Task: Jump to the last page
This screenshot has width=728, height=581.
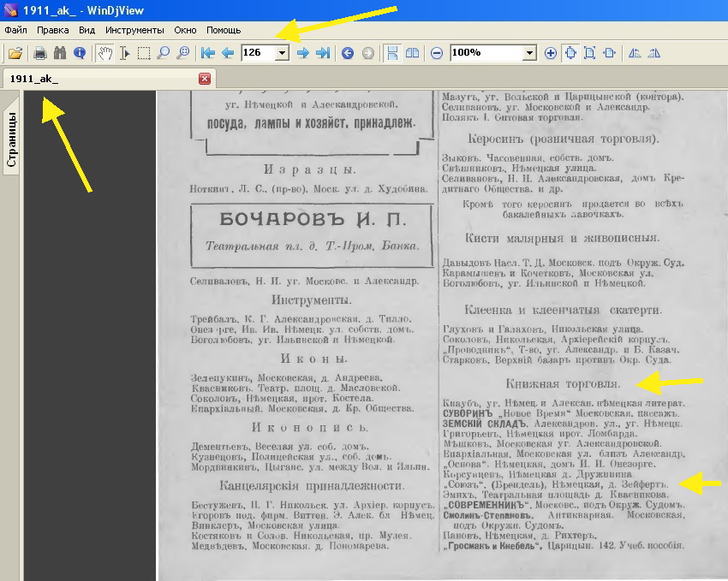Action: pyautogui.click(x=323, y=53)
